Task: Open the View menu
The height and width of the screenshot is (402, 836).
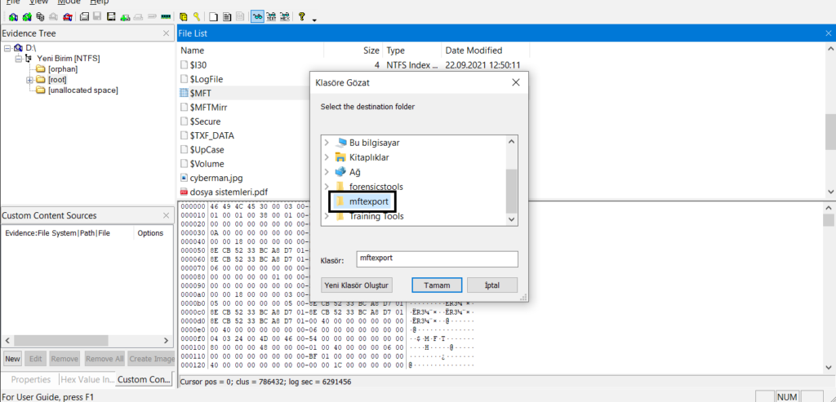Action: pyautogui.click(x=38, y=2)
